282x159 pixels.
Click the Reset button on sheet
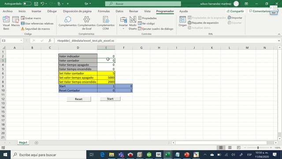(x=79, y=99)
